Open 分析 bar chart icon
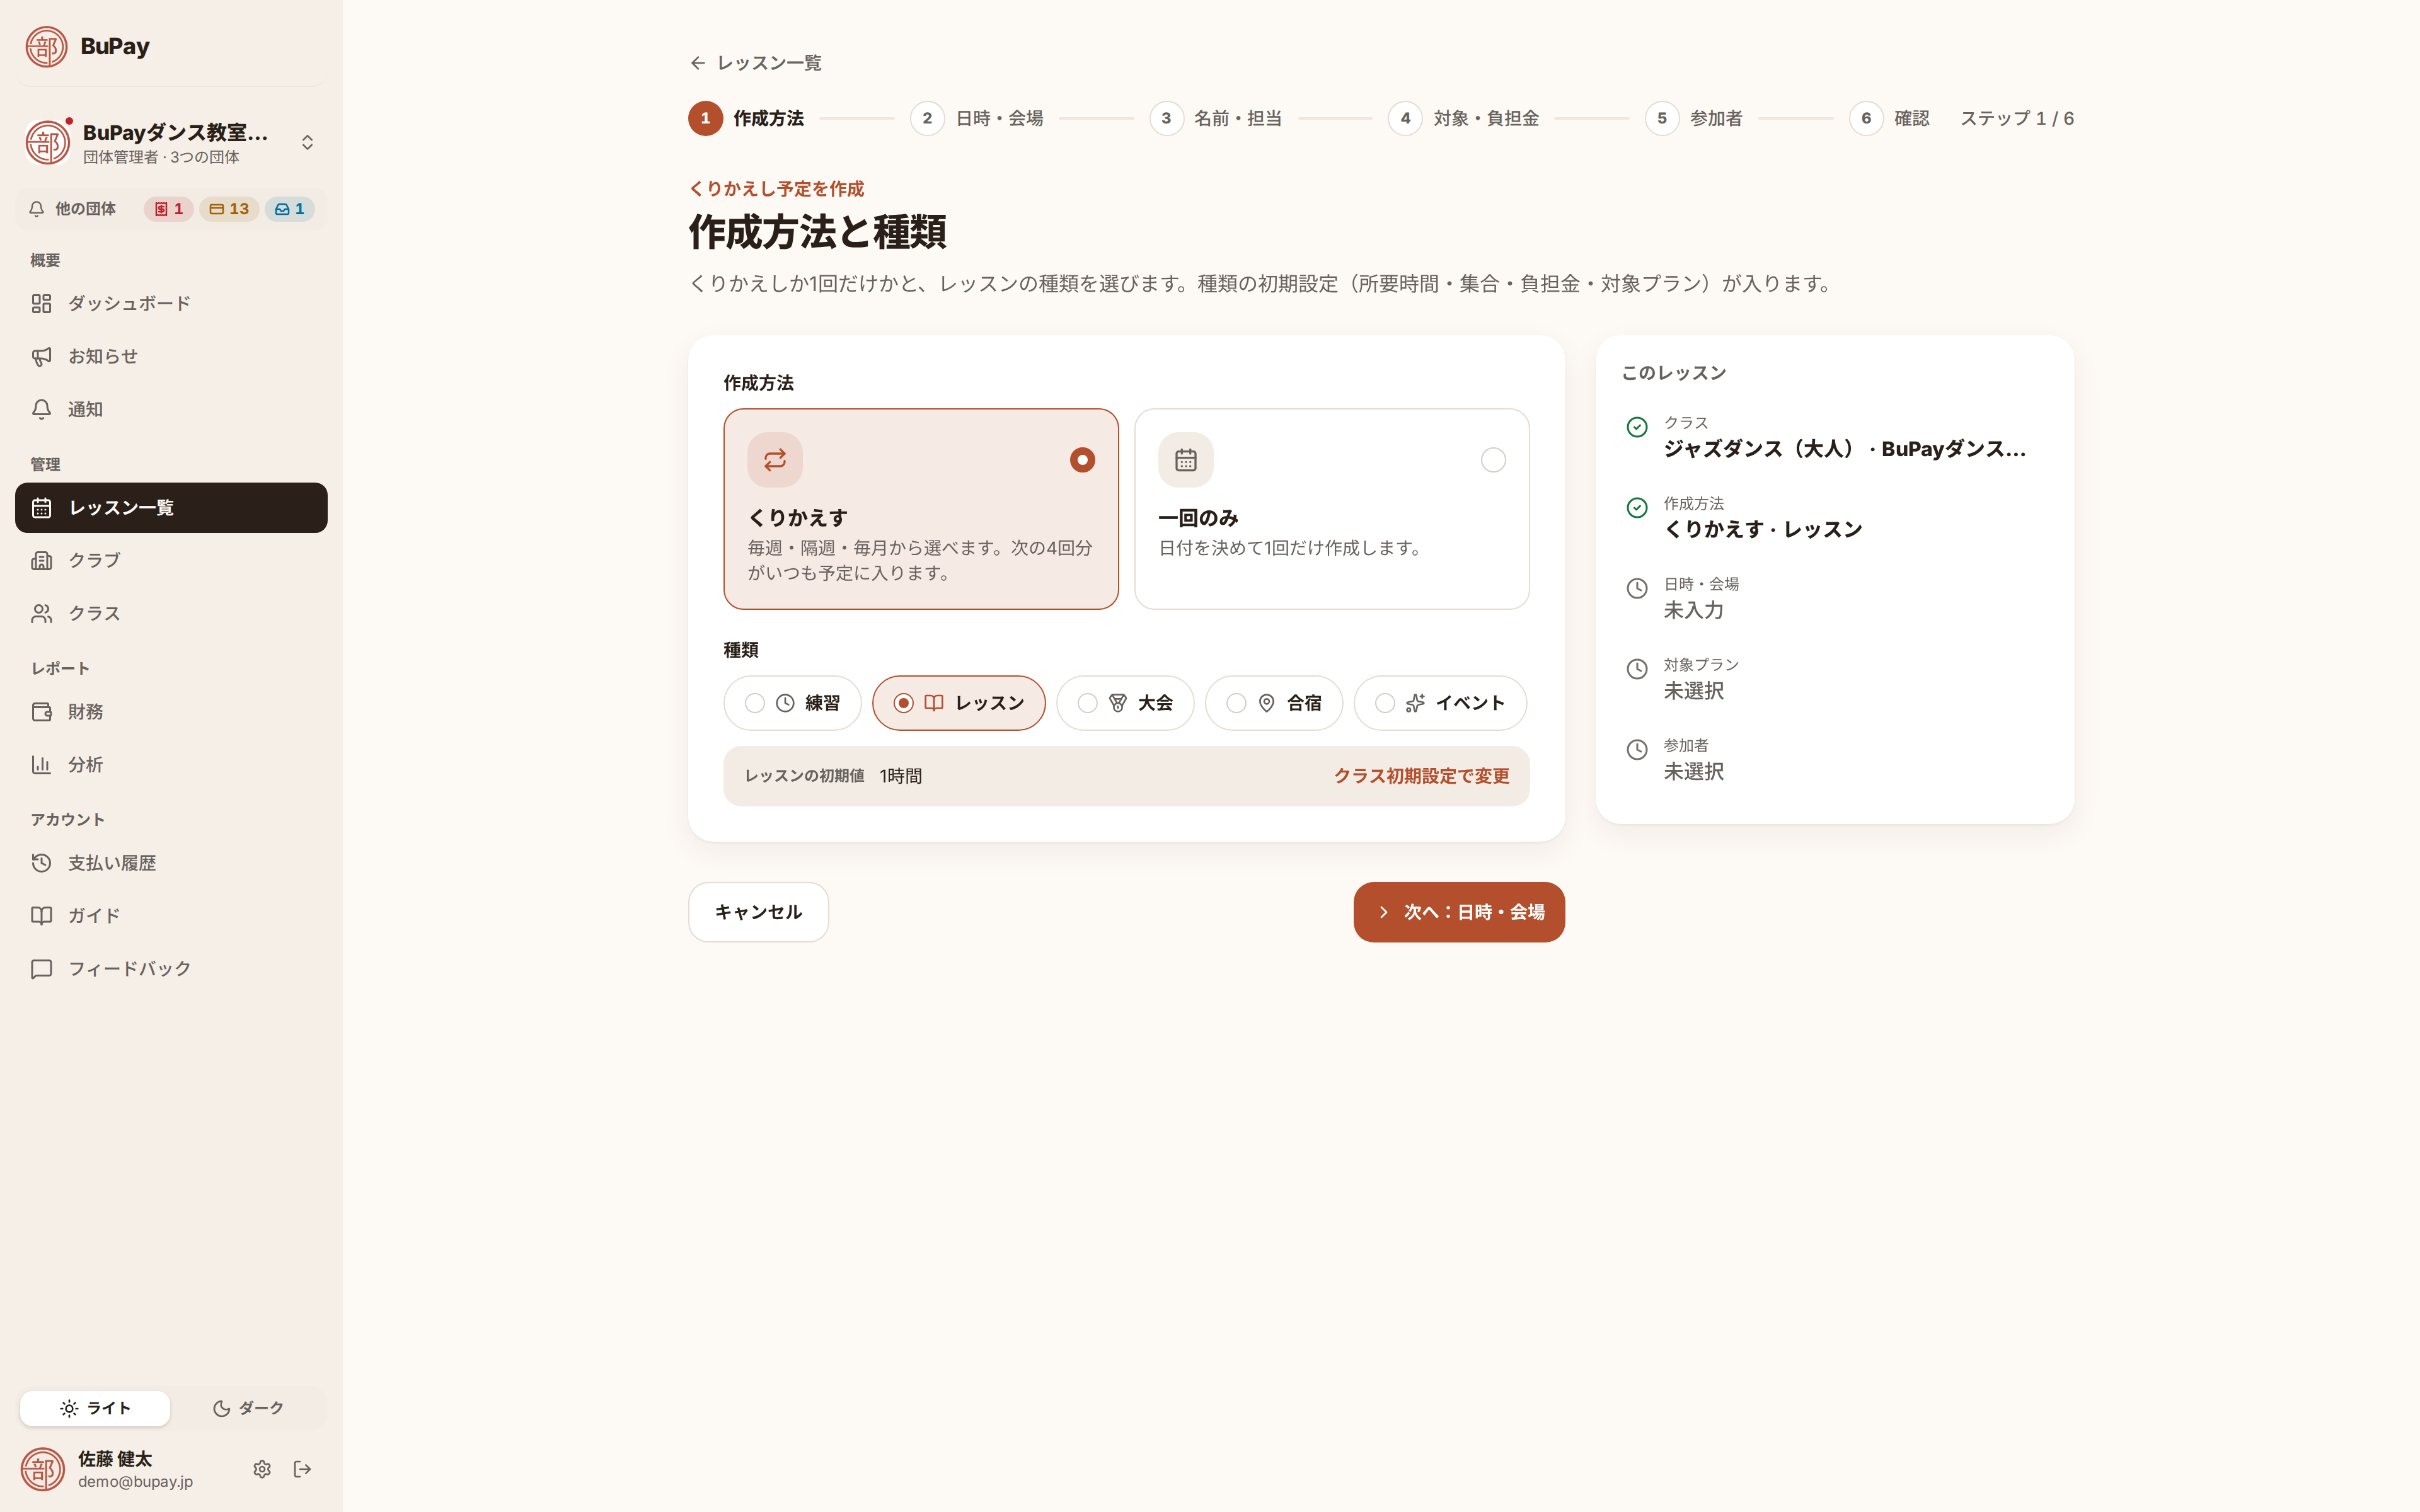 click(41, 765)
